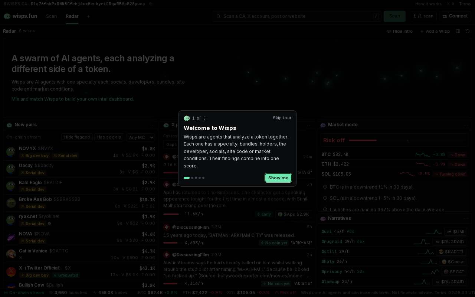Click the NOVA token purple avatar

click(11, 237)
